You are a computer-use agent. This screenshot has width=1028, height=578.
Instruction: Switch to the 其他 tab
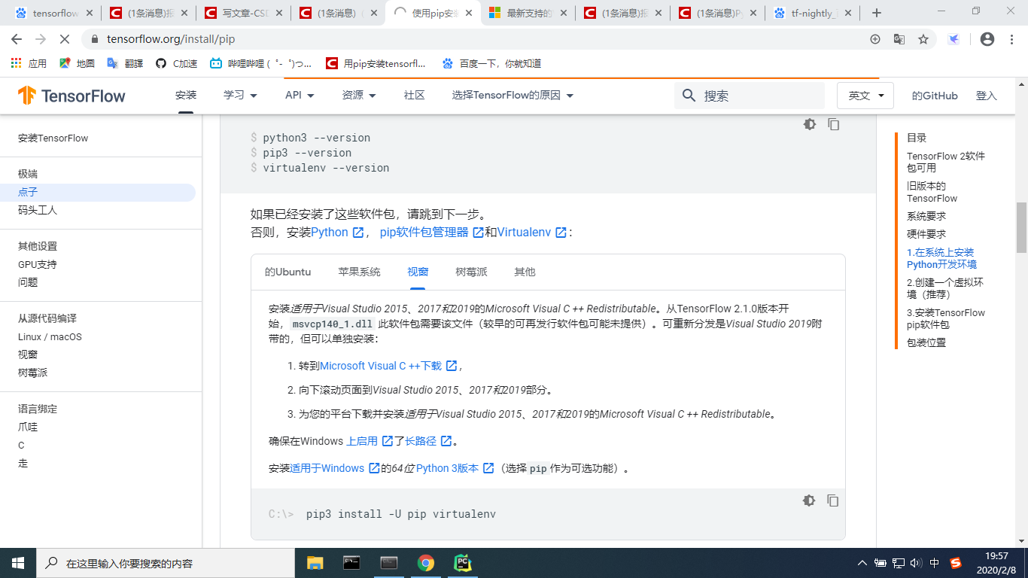click(x=525, y=272)
